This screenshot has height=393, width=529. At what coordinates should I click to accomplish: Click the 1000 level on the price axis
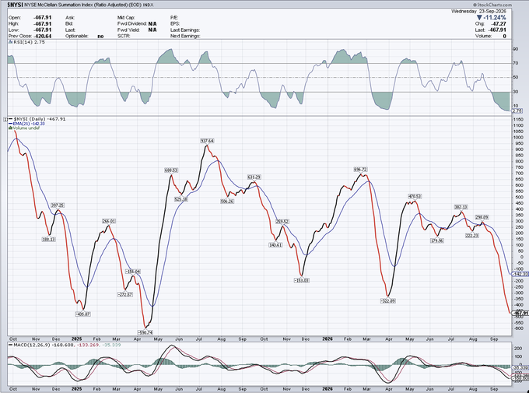(x=519, y=138)
